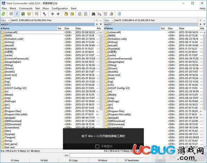Sort left panel by Name column header
Viewport: 207px width, 163px height.
29,28
